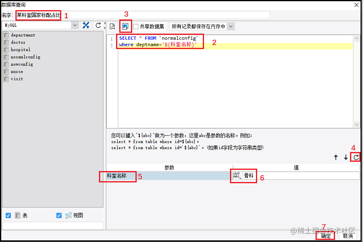The image size is (363, 242).
Task: Click the query preview icon
Action: (112, 27)
